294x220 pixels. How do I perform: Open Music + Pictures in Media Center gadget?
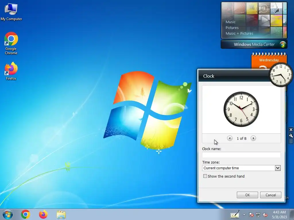point(239,34)
